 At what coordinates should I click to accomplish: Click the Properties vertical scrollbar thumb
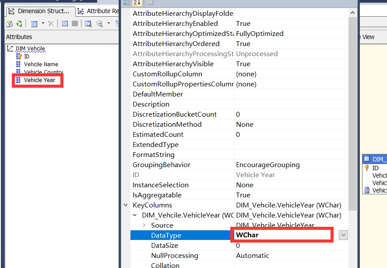point(352,114)
